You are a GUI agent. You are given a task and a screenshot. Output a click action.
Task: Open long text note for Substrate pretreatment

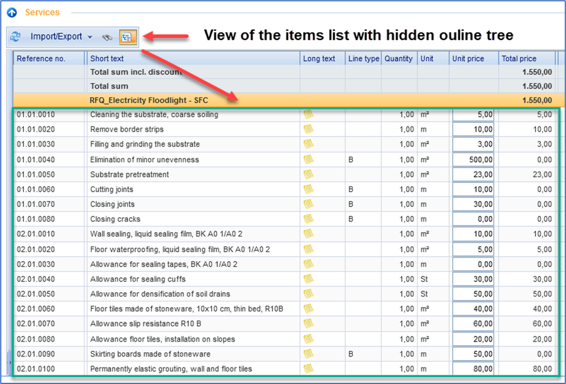coord(308,174)
